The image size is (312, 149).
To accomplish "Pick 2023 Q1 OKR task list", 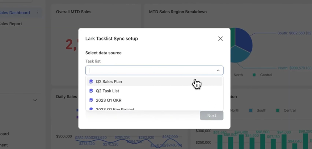I will (x=154, y=100).
